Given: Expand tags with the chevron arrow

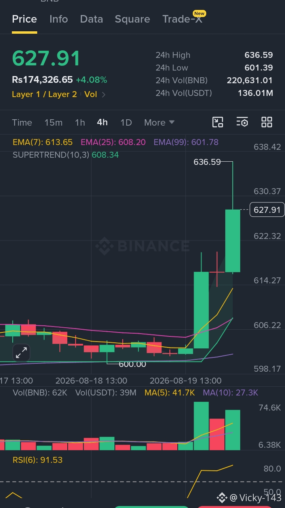Looking at the screenshot, I should pos(104,95).
